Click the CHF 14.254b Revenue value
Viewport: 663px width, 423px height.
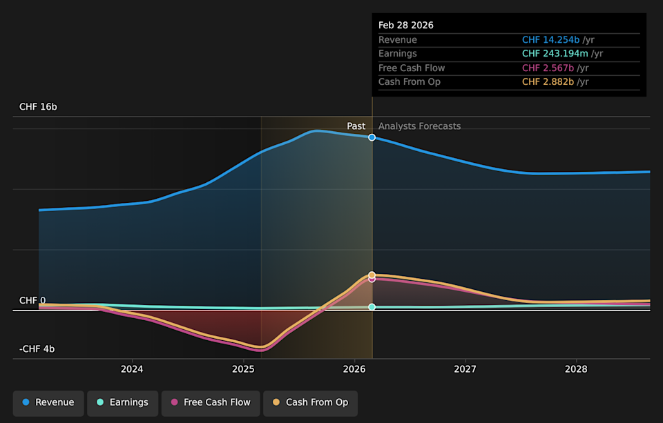coord(551,39)
